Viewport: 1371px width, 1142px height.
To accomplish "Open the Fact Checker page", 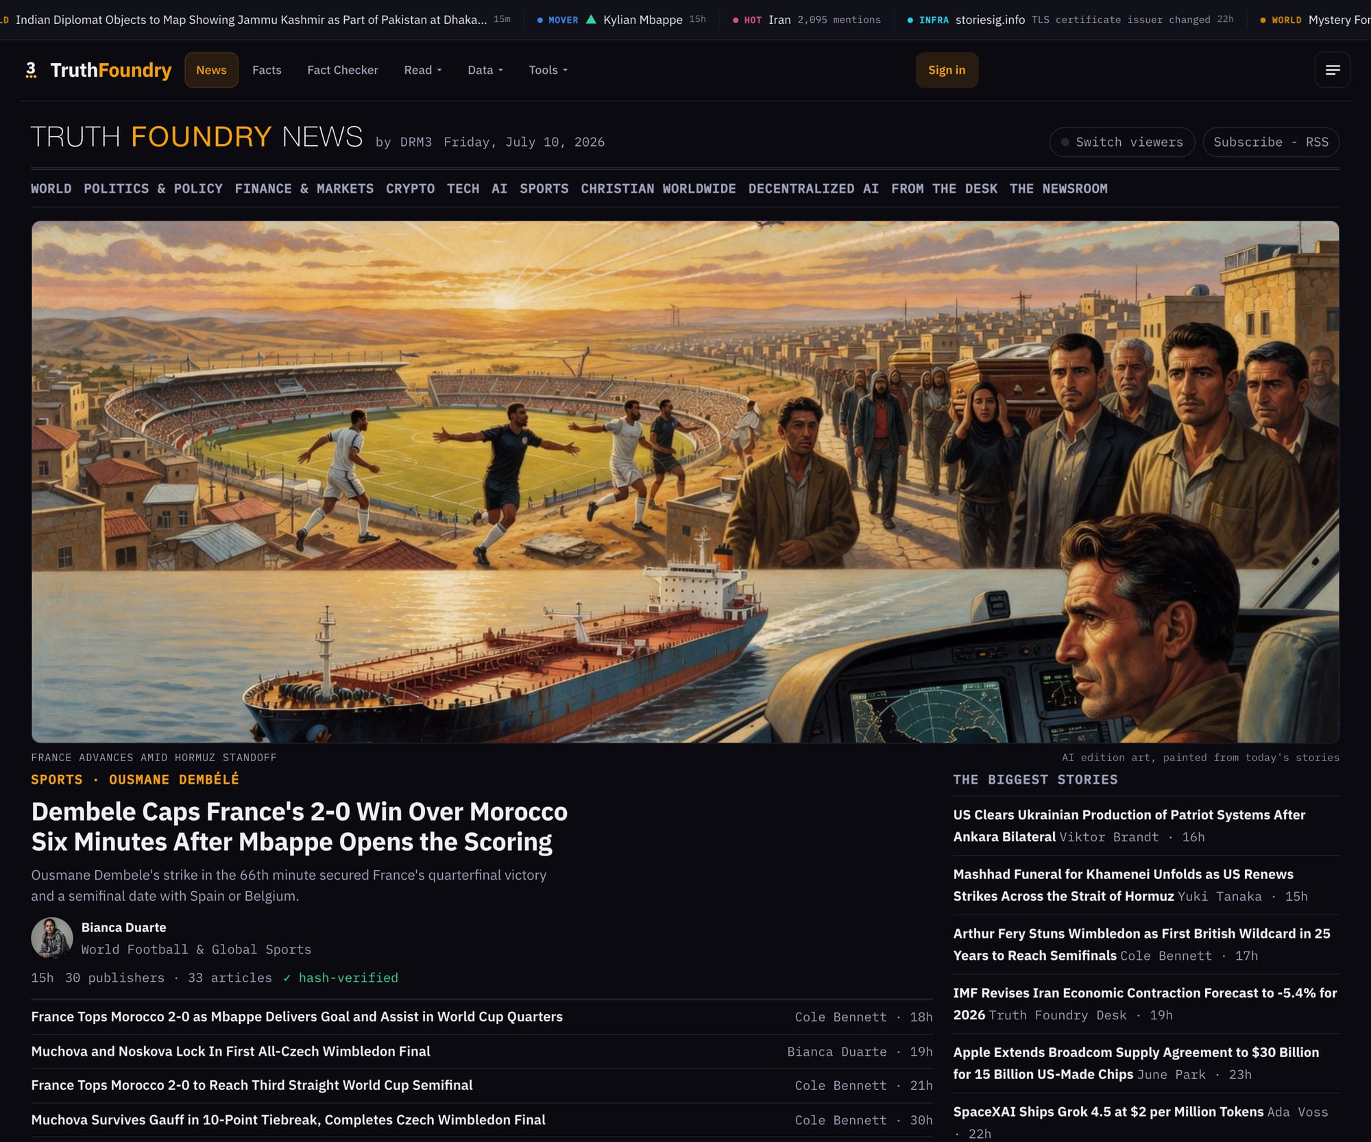I will click(343, 70).
